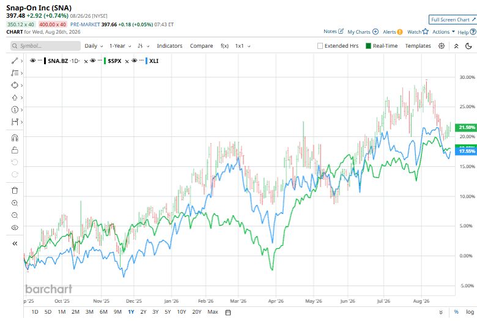Open the bar type style dropdown
The width and height of the screenshot is (477, 321).
(x=143, y=46)
